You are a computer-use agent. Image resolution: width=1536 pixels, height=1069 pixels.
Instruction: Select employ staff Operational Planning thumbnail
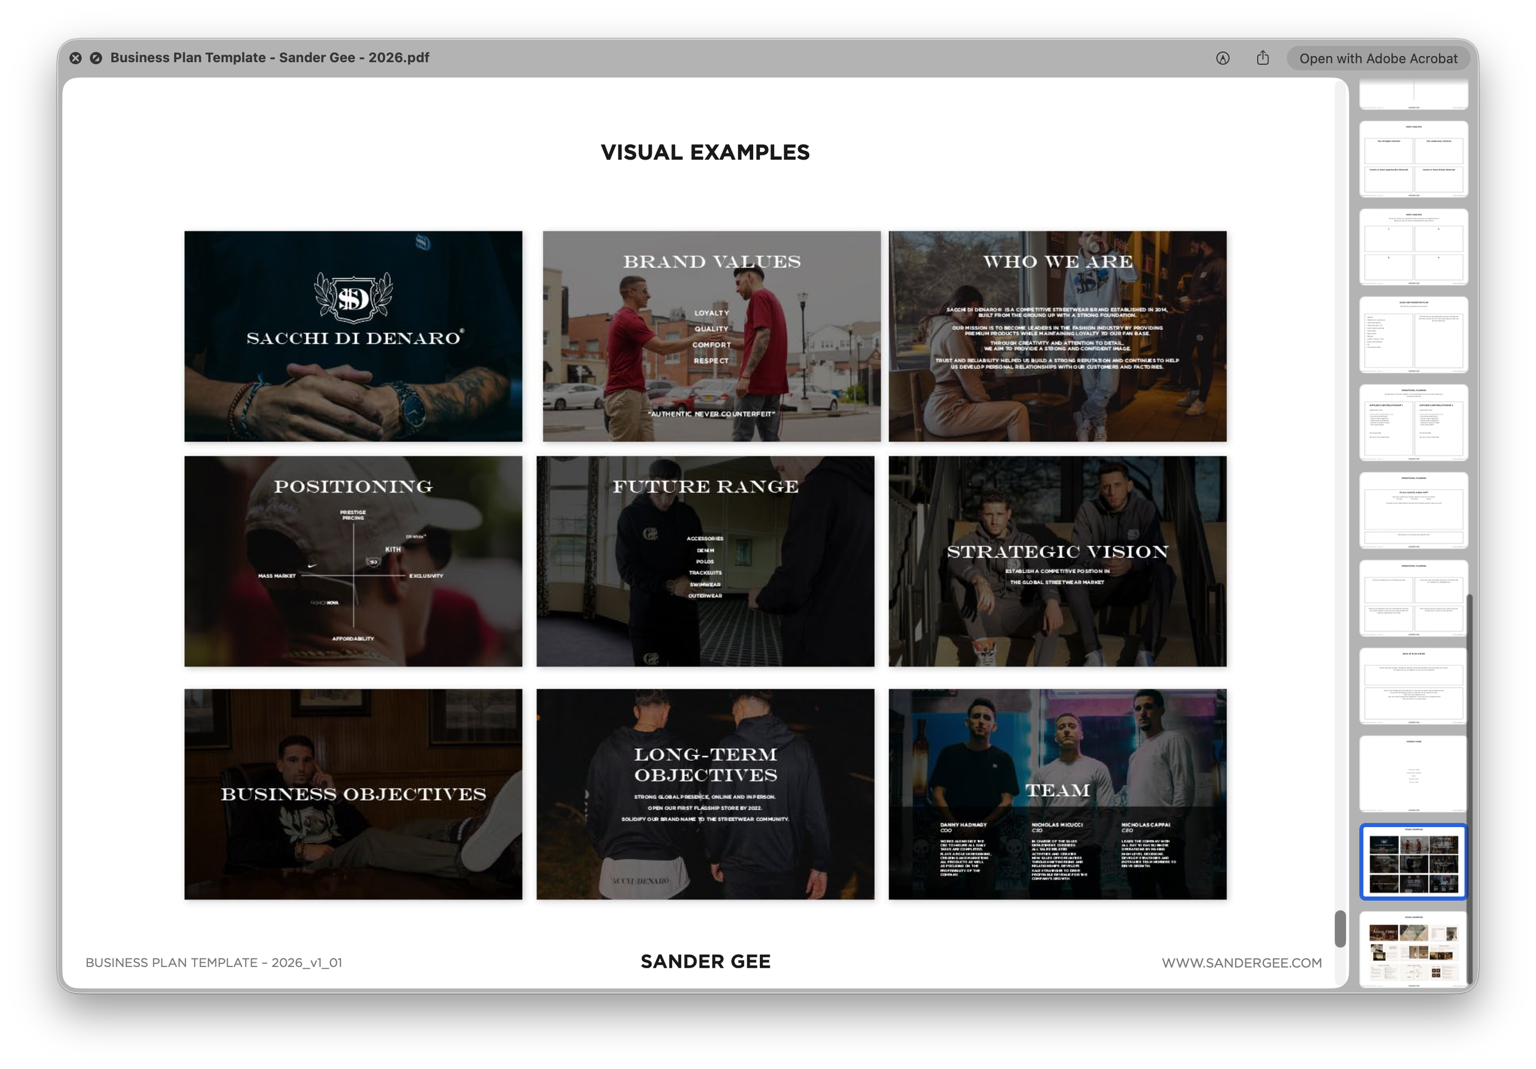tap(1414, 511)
